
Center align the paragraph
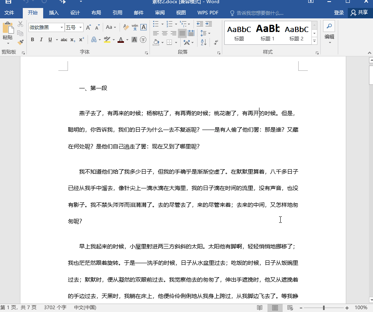pyautogui.click(x=165, y=33)
